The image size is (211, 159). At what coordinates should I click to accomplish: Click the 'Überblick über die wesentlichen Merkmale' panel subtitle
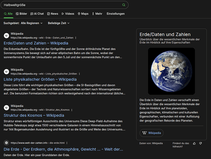170,41
